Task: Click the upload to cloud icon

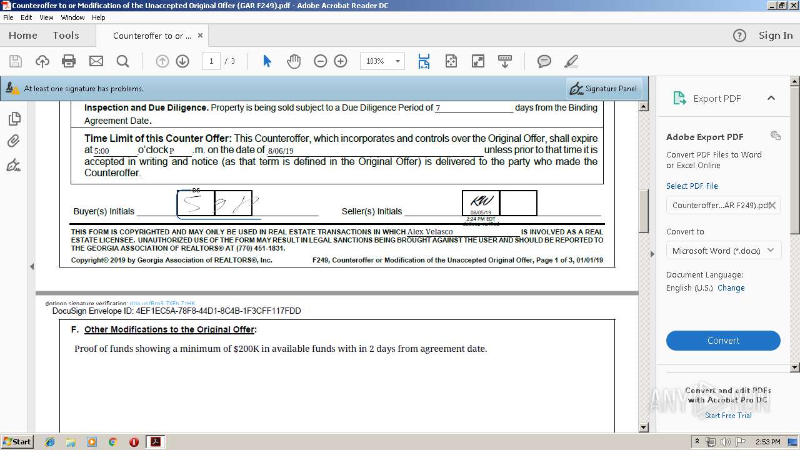Action: tap(42, 61)
